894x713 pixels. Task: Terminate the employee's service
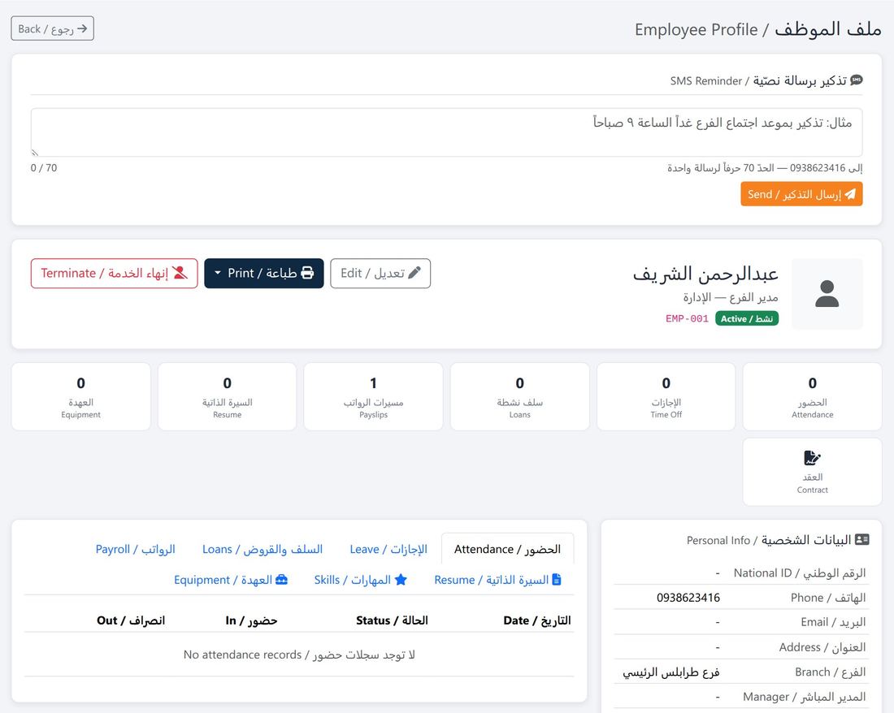114,274
